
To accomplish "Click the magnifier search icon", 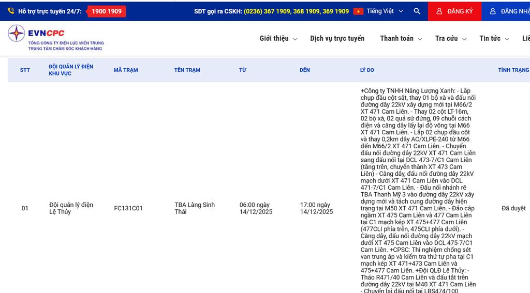I will 417,11.
